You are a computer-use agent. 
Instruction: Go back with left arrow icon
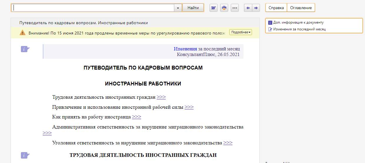tap(248, 8)
